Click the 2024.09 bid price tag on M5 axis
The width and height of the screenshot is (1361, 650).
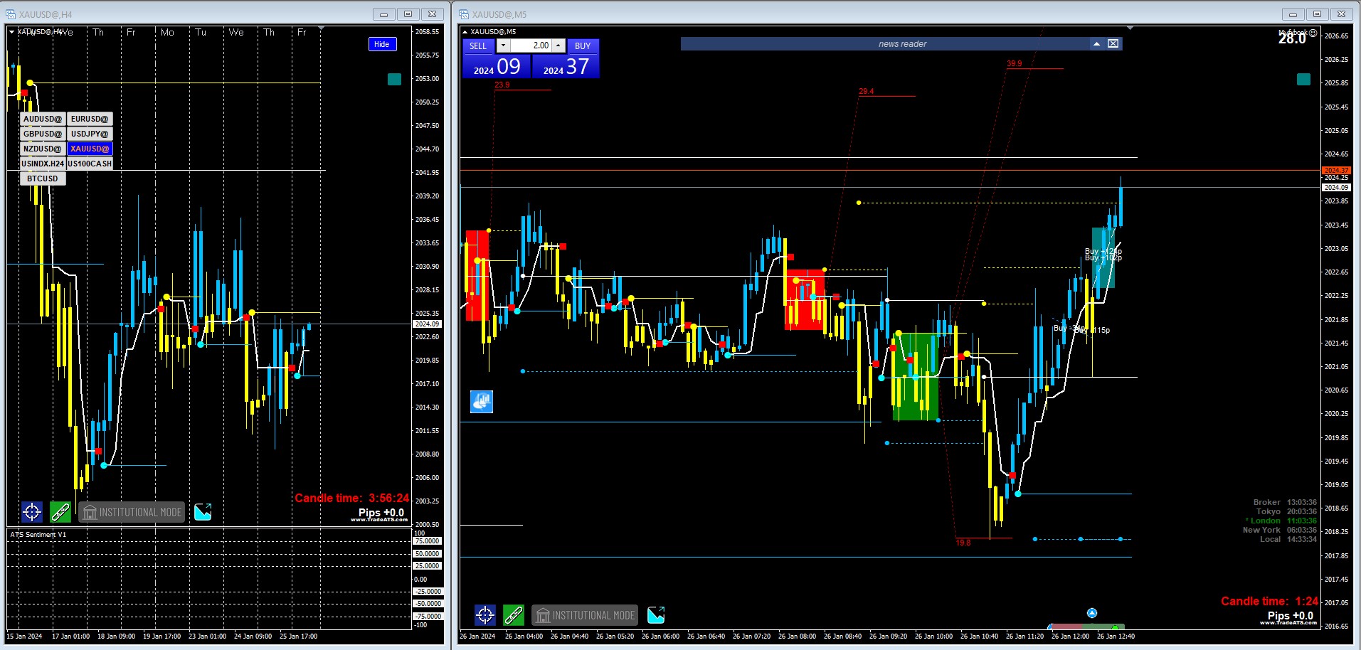(x=1336, y=187)
